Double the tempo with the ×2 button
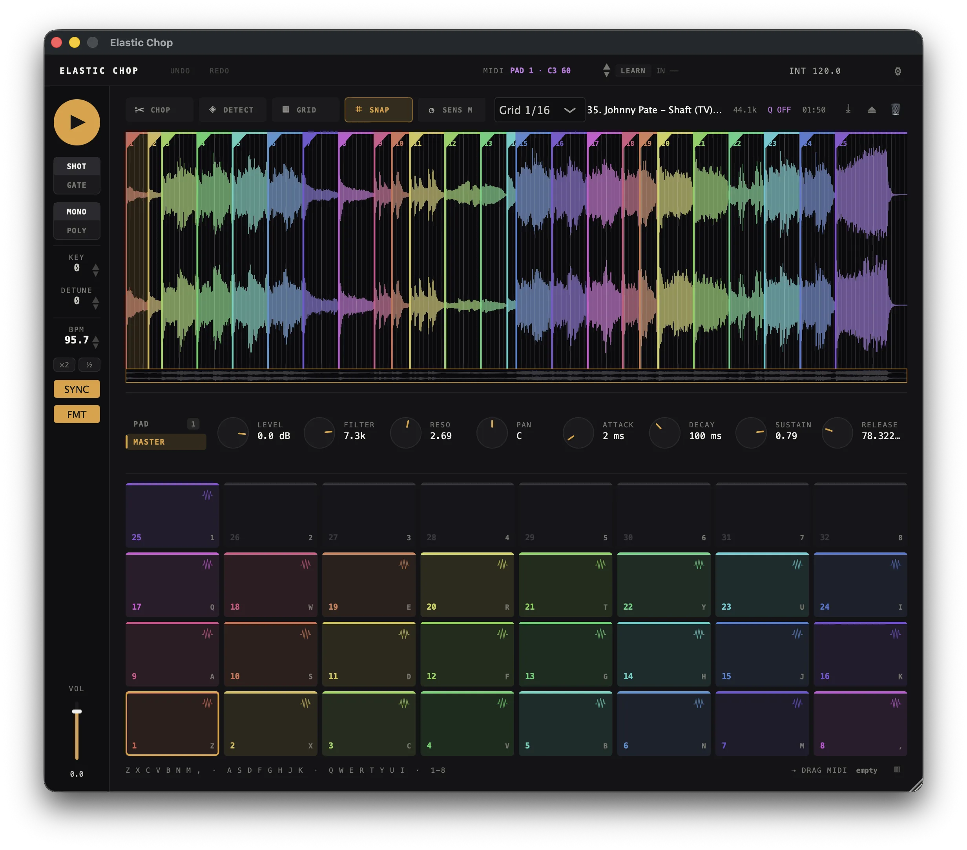 point(64,365)
